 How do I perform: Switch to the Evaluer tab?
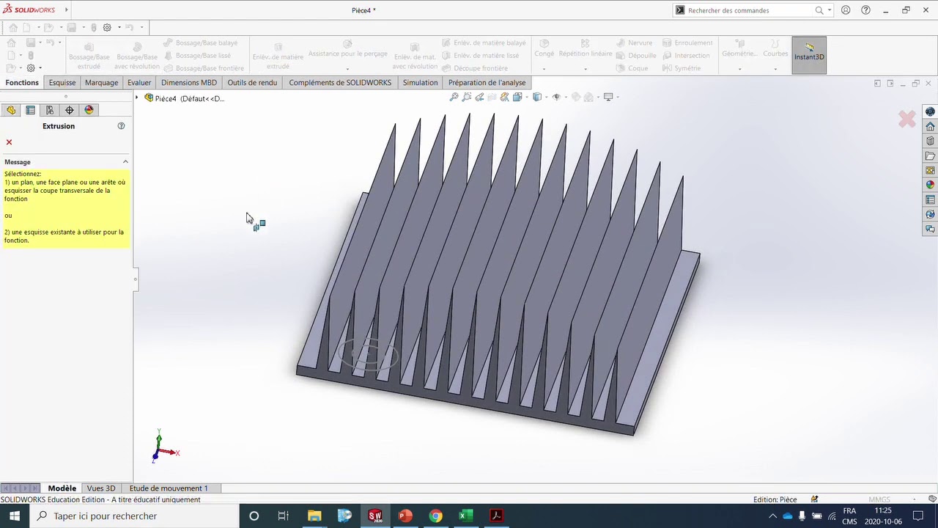pos(139,83)
